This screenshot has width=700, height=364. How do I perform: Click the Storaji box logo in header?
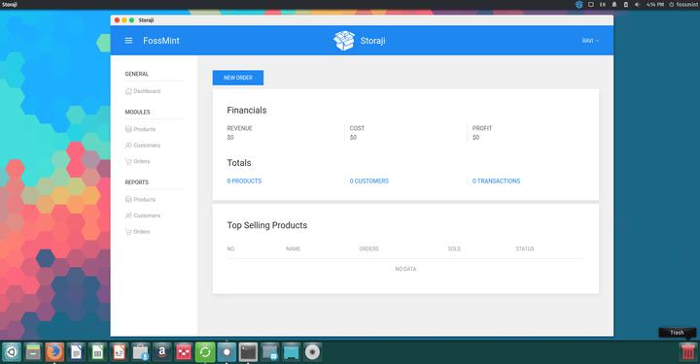344,41
